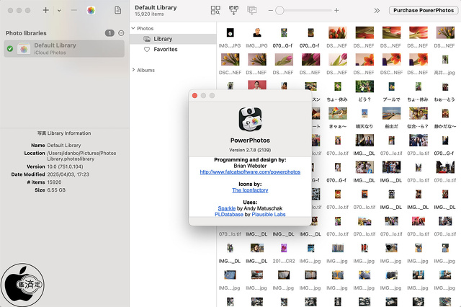Click the merge libraries toolbar icon
461x307 pixels.
[233, 10]
